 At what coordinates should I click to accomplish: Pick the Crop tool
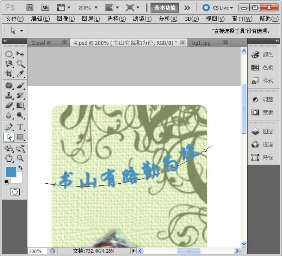pyautogui.click(x=9, y=74)
